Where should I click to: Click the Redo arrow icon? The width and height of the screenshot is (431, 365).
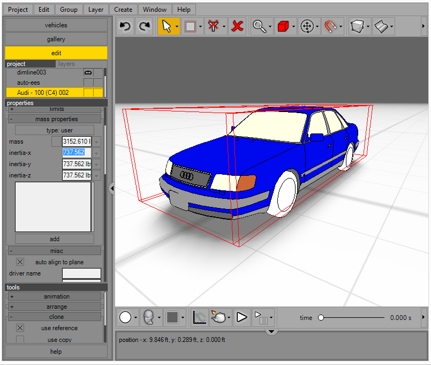pyautogui.click(x=145, y=26)
